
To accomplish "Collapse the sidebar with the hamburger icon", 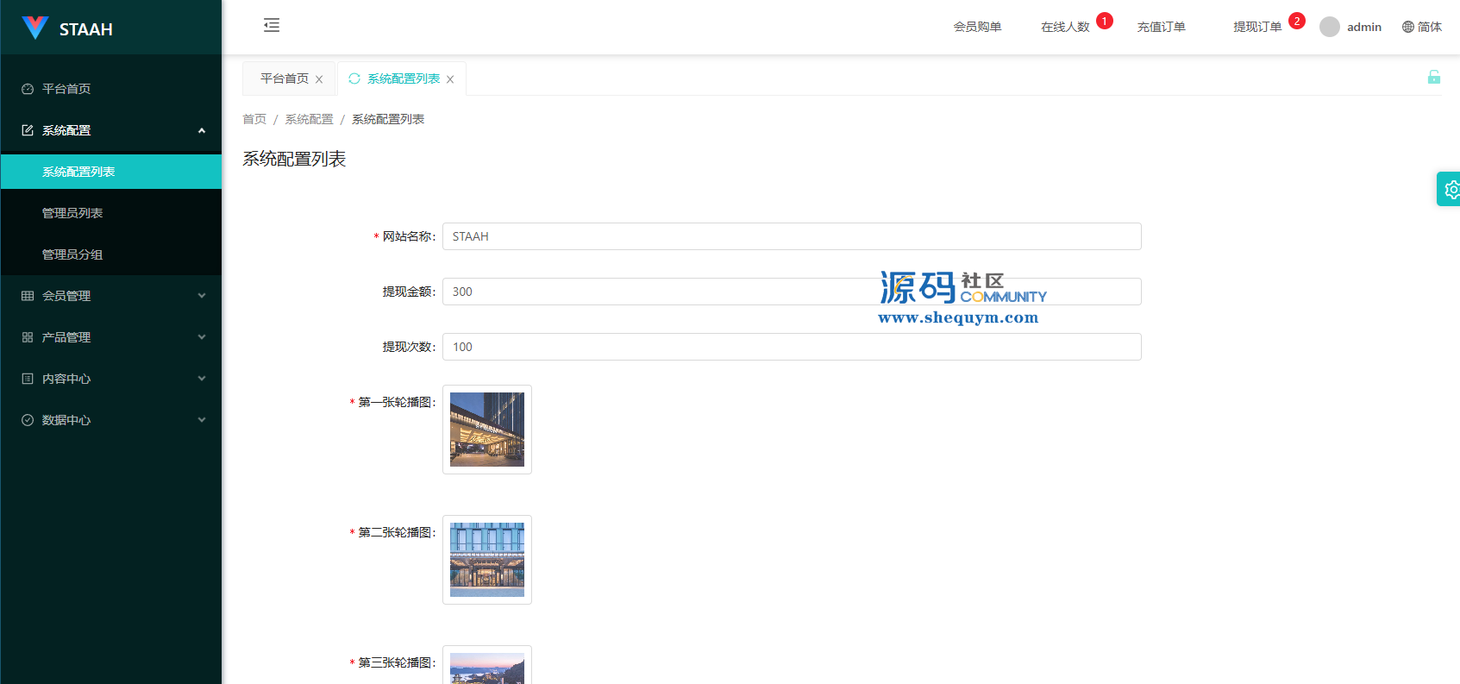I will [272, 25].
